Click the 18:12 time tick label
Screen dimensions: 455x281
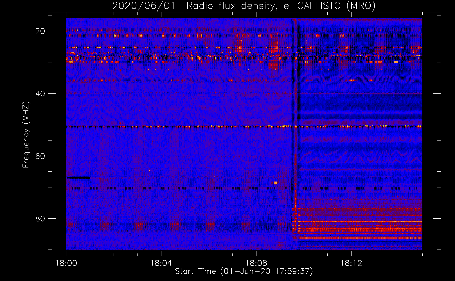click(x=351, y=263)
